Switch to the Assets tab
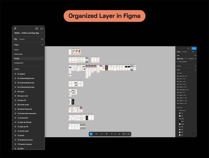This screenshot has width=209, height=158. coord(22,39)
